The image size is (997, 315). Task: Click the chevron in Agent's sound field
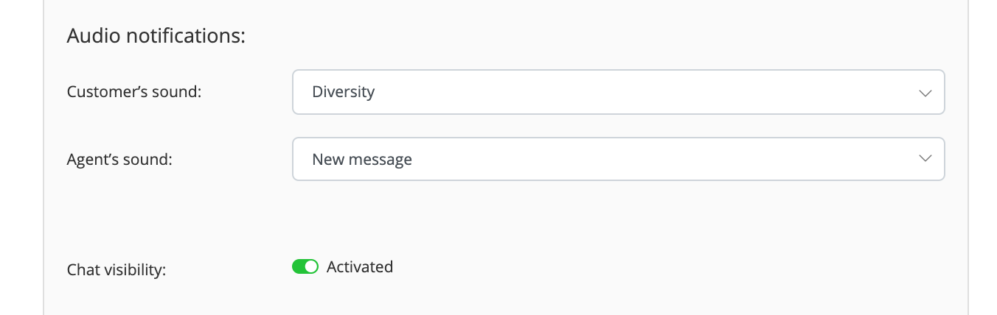[x=925, y=159]
